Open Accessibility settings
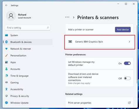Screen dimensions: 139x109 tap(28, 89)
